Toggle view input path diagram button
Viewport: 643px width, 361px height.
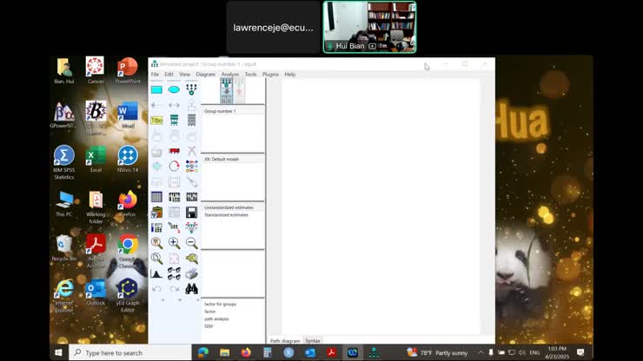(226, 90)
